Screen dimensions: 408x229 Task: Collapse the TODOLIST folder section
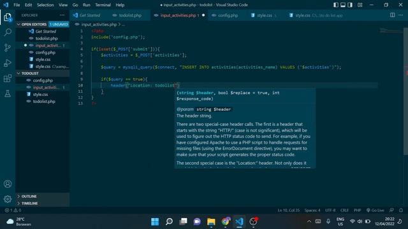(43, 74)
